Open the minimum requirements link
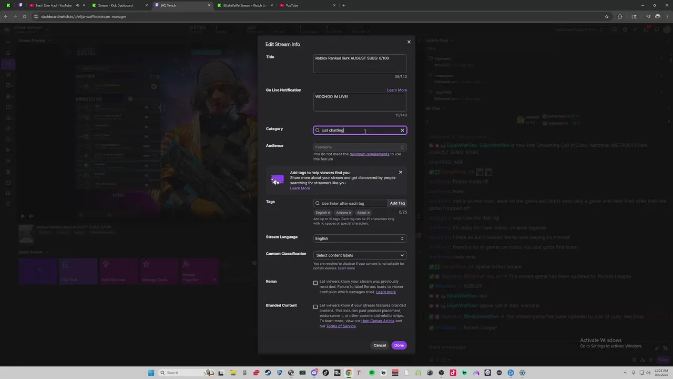The width and height of the screenshot is (673, 379). tap(369, 154)
